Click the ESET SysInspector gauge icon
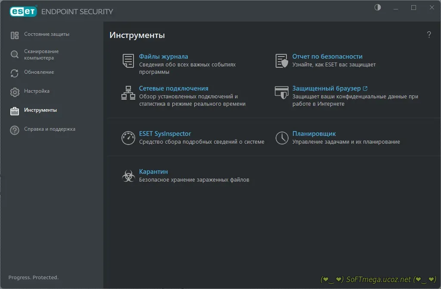This screenshot has width=441, height=289. pos(128,138)
